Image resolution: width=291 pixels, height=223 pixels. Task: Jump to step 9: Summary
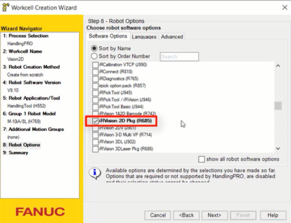pos(16,153)
